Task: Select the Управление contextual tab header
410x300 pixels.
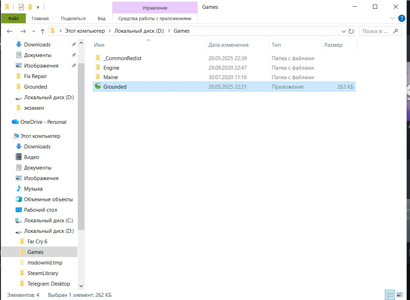Action: (155, 8)
